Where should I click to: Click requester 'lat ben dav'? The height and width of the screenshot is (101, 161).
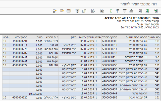coord(51,49)
